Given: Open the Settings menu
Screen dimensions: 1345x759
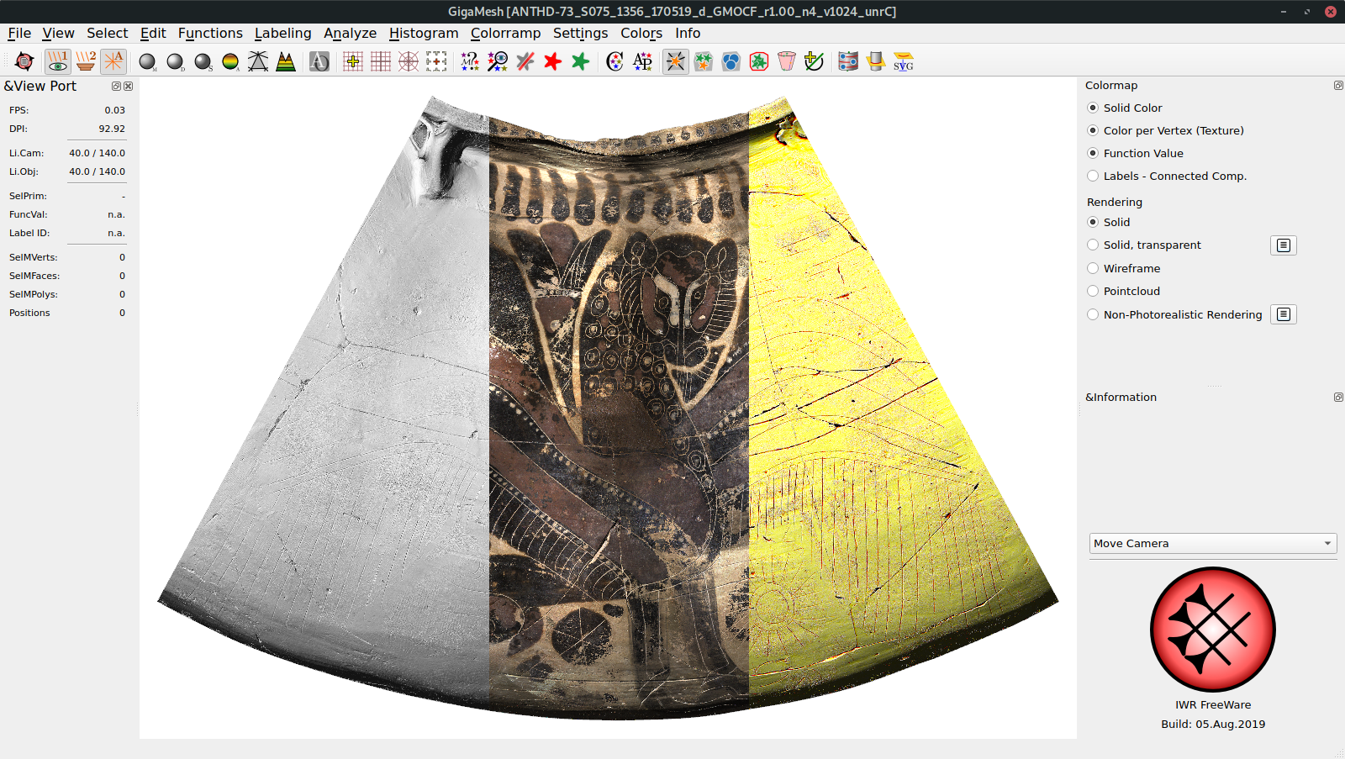Looking at the screenshot, I should 580,33.
